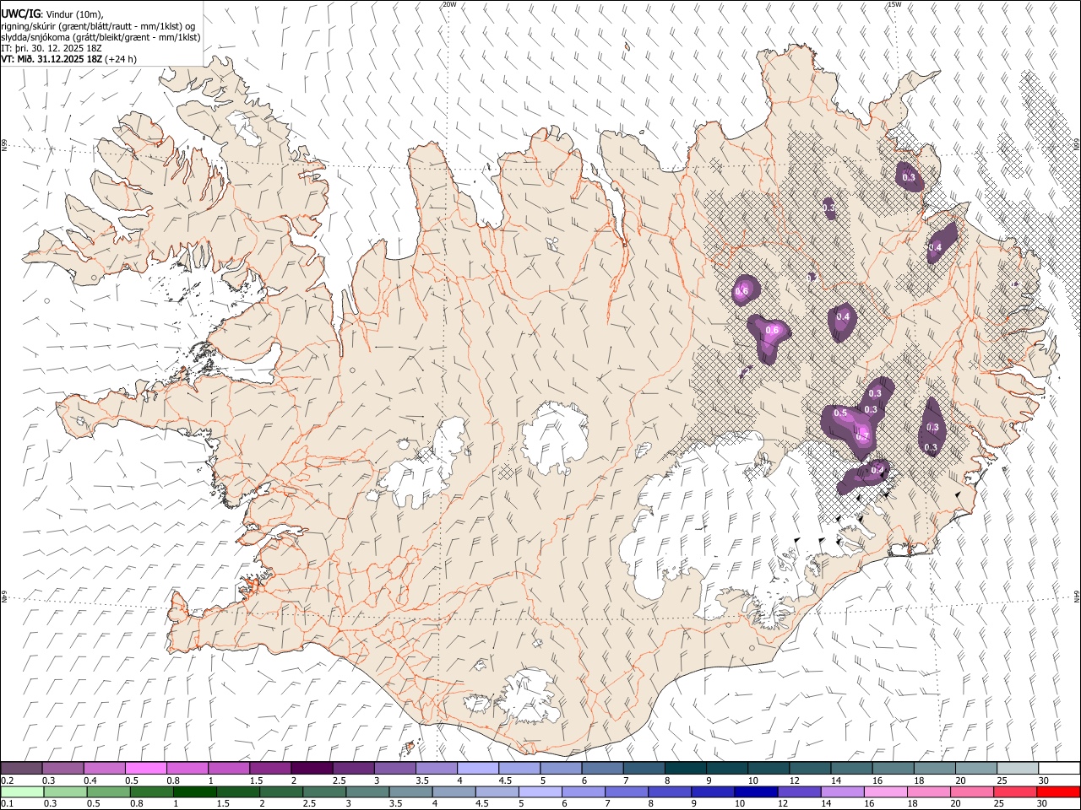Select lower scale swatch above the 3 label
The height and width of the screenshot is (810, 1081).
pyautogui.click(x=367, y=791)
